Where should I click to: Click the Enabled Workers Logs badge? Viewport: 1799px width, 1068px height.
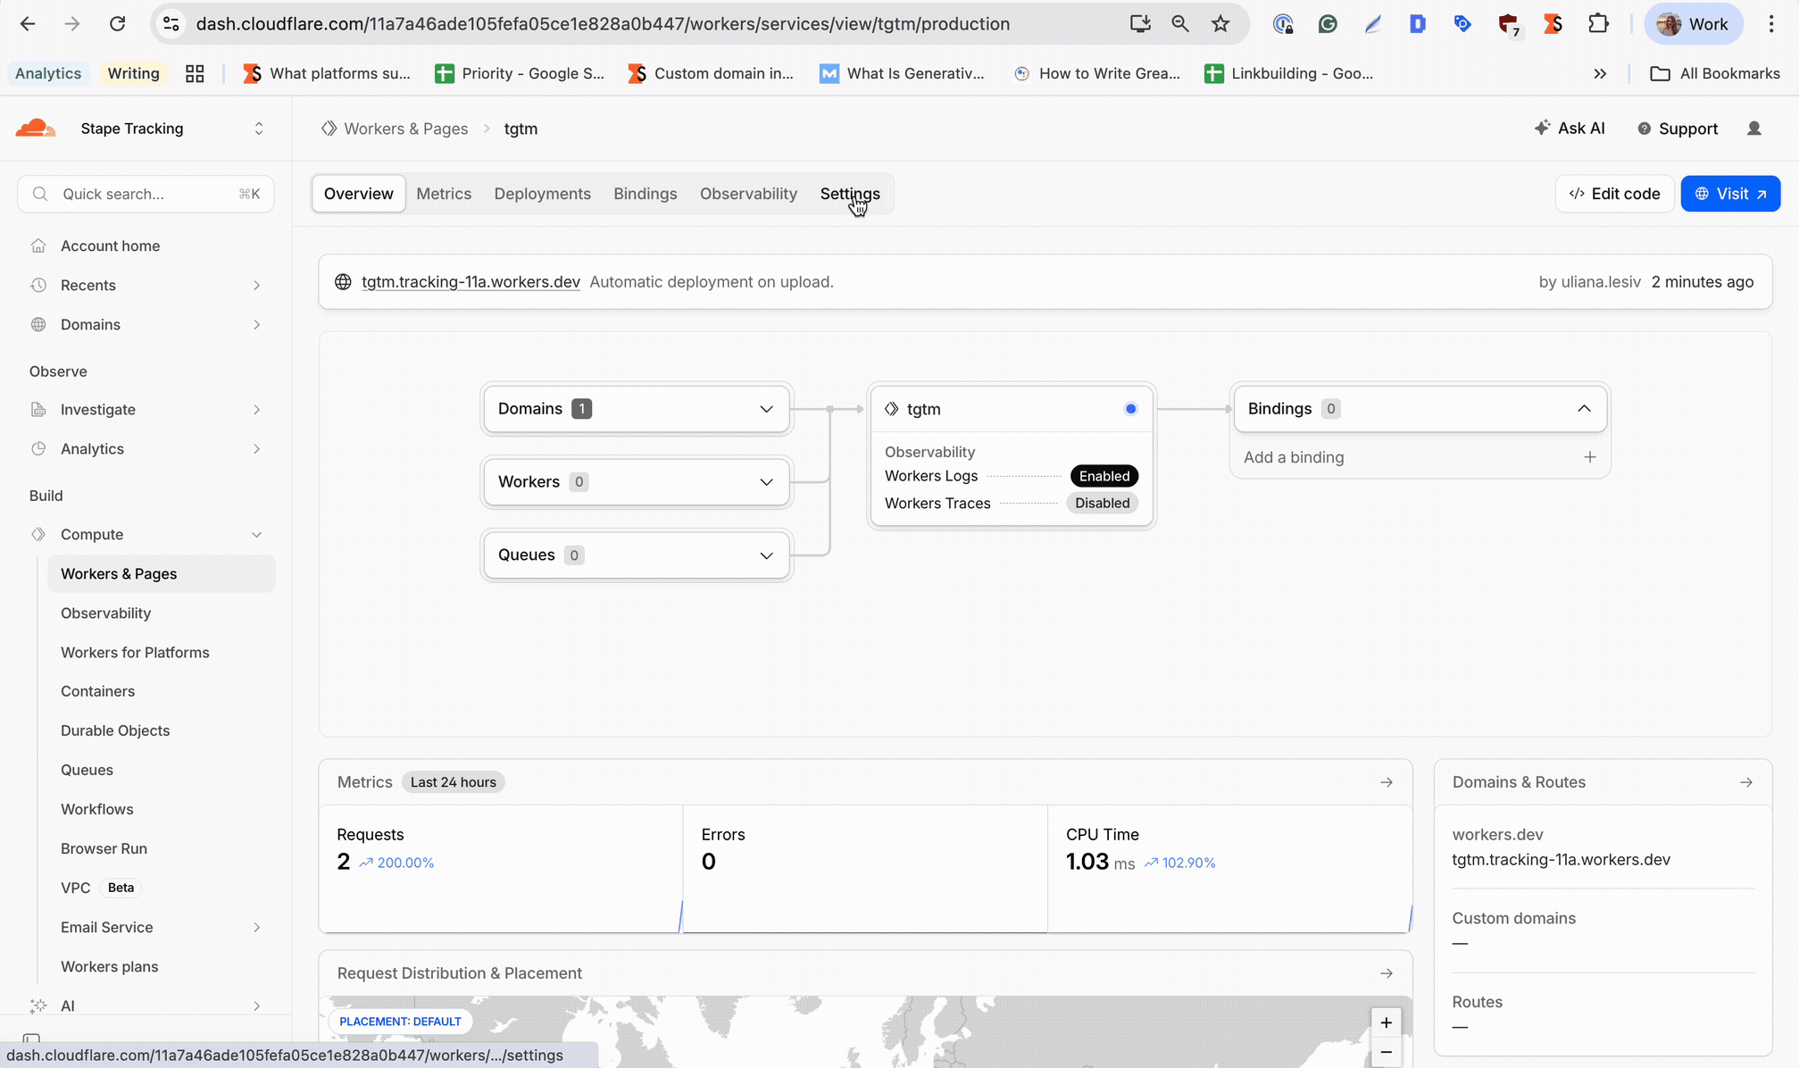(1104, 476)
